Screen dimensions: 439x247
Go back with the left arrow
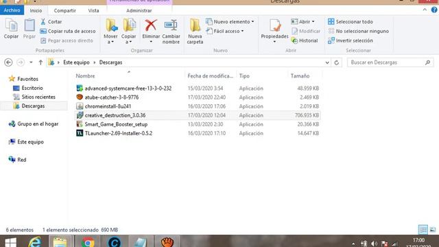pos(8,62)
